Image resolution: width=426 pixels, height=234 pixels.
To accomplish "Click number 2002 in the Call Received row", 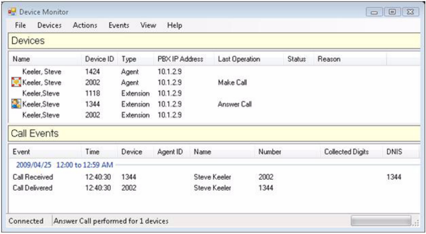I will point(266,177).
